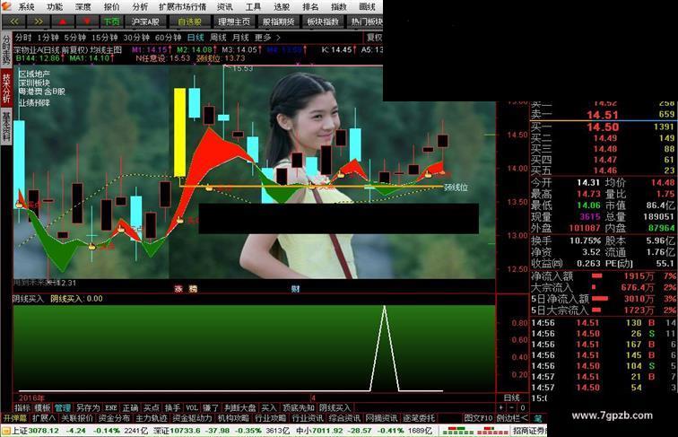678x437 pixels.
Task: Go to next stock with >> arrows
Action: coord(38,22)
